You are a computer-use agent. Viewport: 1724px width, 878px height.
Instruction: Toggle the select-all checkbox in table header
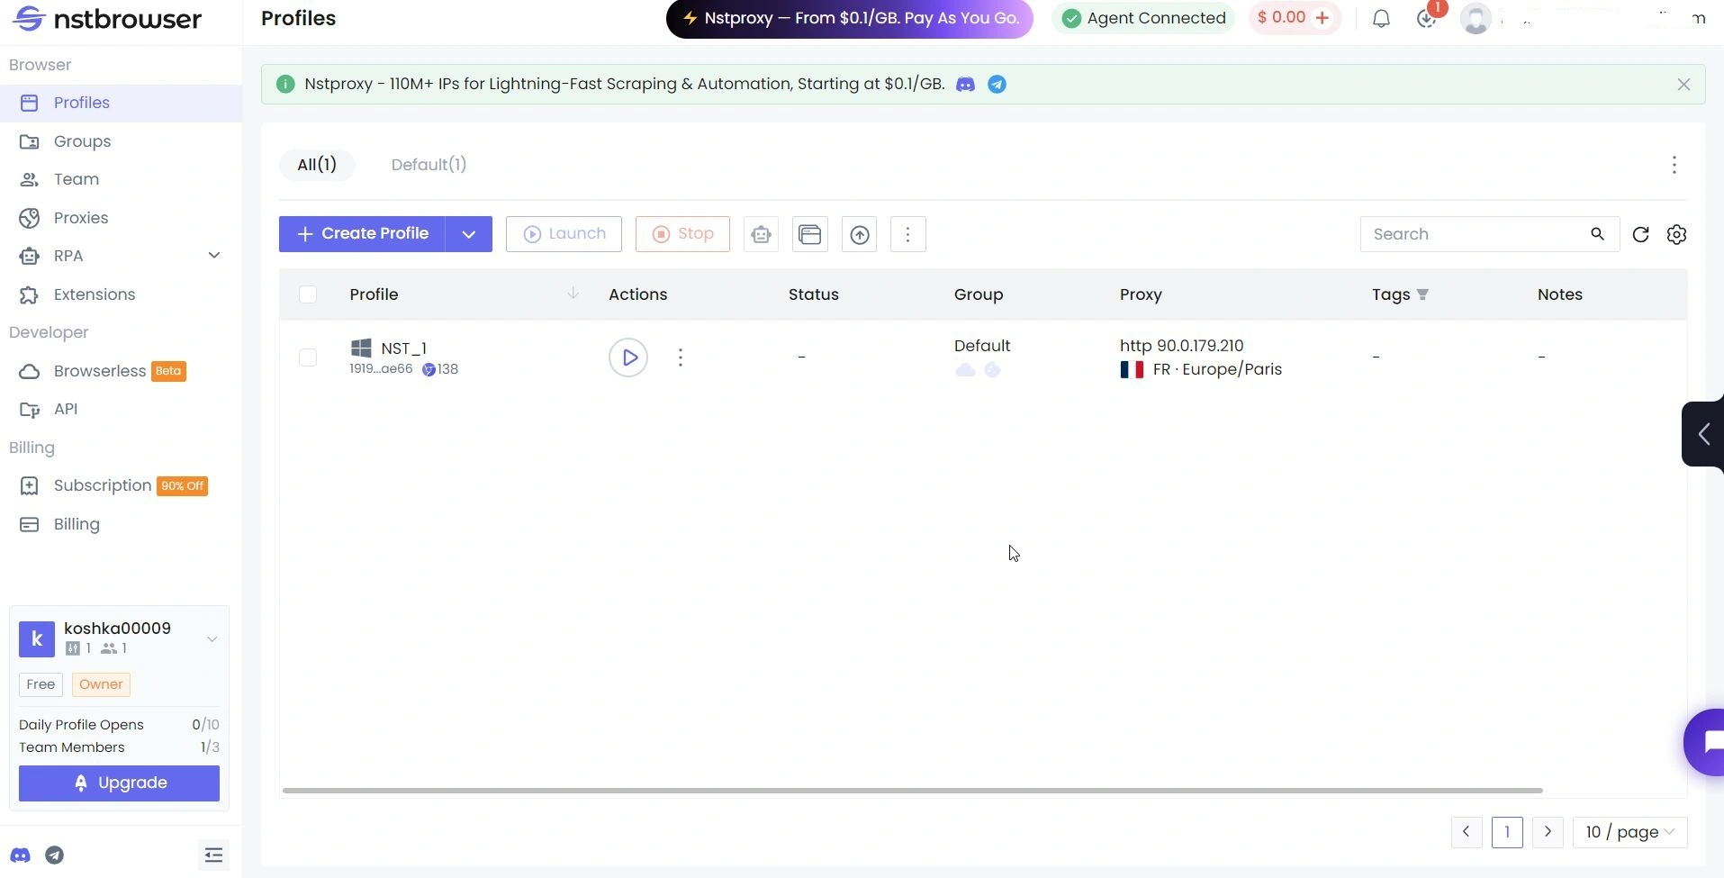(x=308, y=294)
